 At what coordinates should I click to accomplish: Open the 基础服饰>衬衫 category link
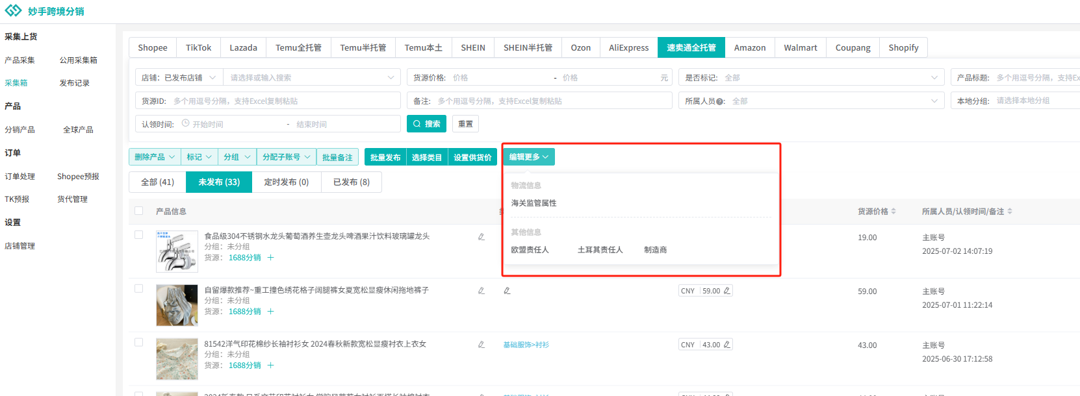(x=526, y=345)
